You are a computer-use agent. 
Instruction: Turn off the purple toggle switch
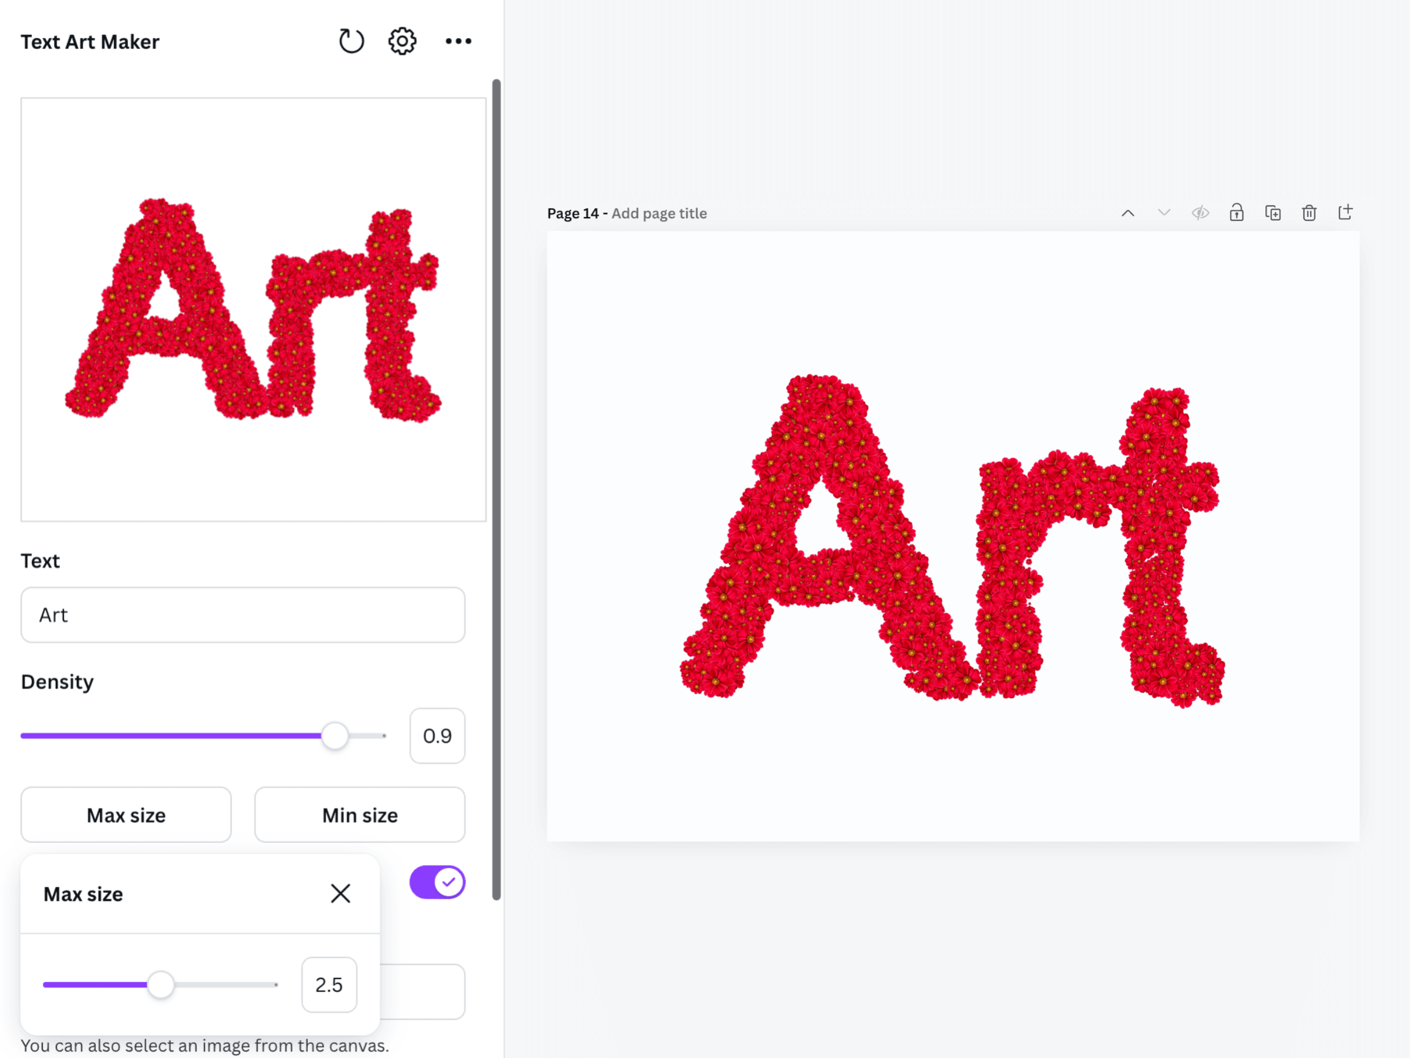pos(437,882)
